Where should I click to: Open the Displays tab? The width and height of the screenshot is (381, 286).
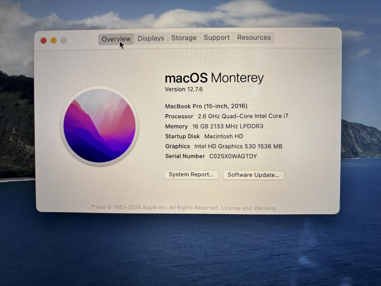[x=151, y=38]
